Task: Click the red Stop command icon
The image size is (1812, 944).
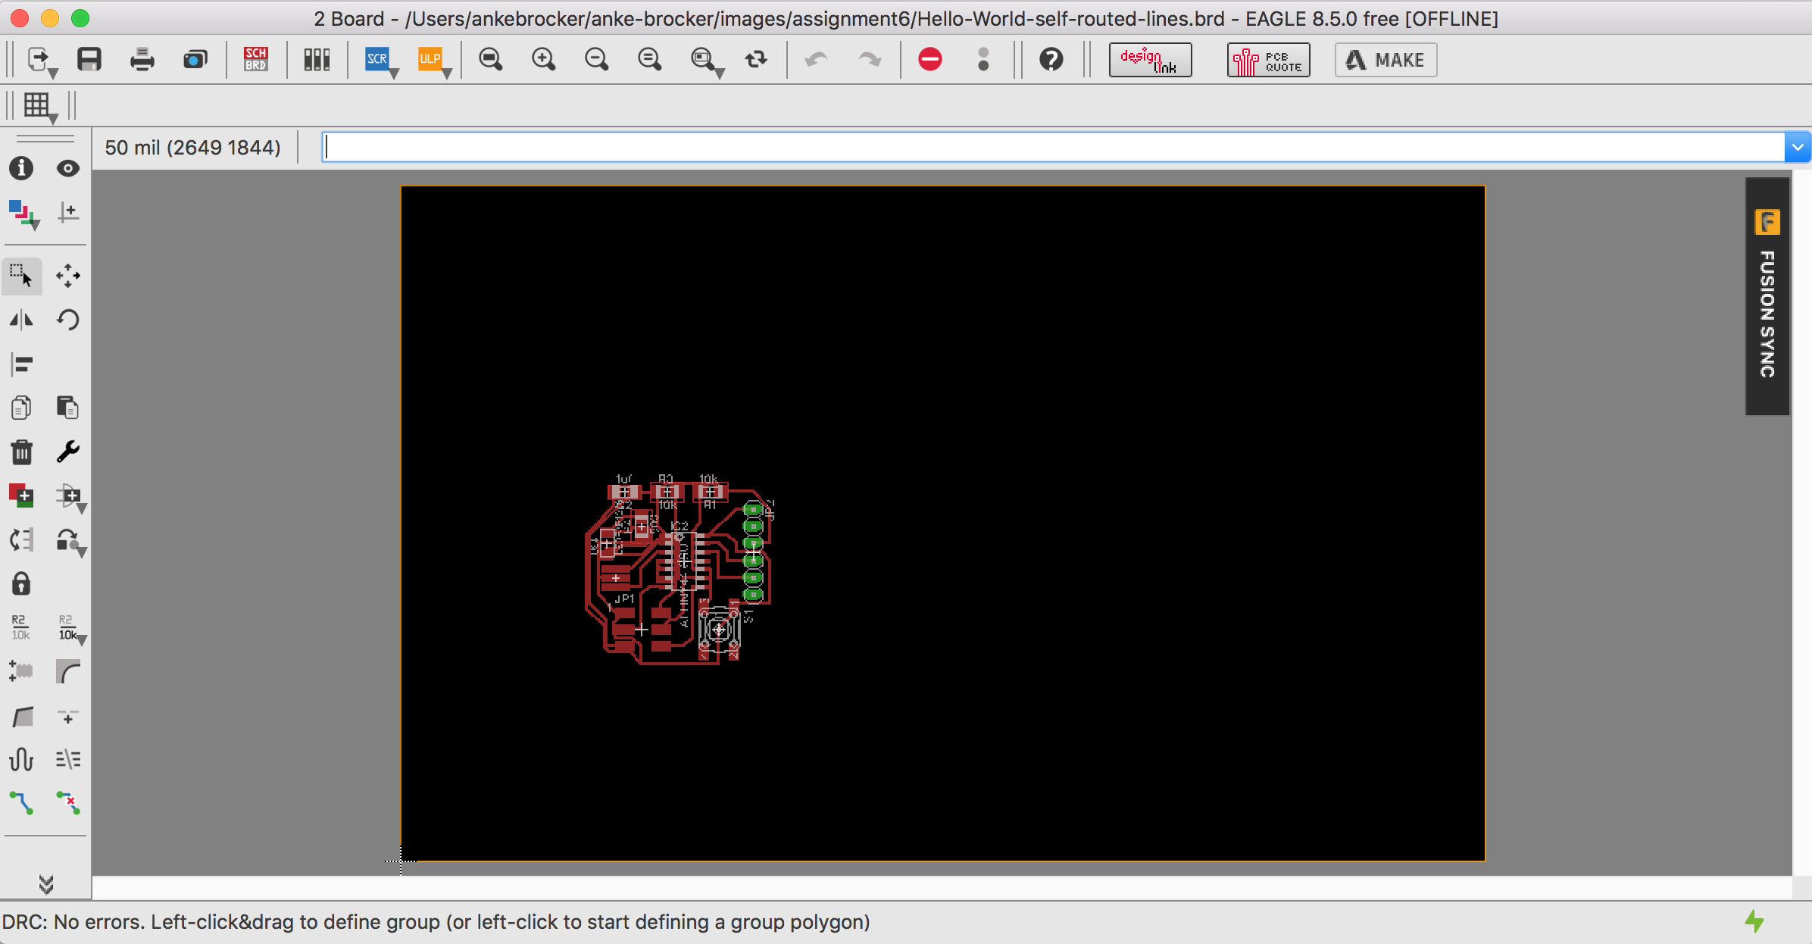Action: (930, 59)
